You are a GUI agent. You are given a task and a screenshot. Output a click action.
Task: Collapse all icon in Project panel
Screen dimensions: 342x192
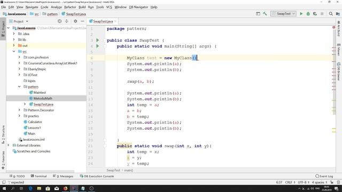tap(66, 21)
